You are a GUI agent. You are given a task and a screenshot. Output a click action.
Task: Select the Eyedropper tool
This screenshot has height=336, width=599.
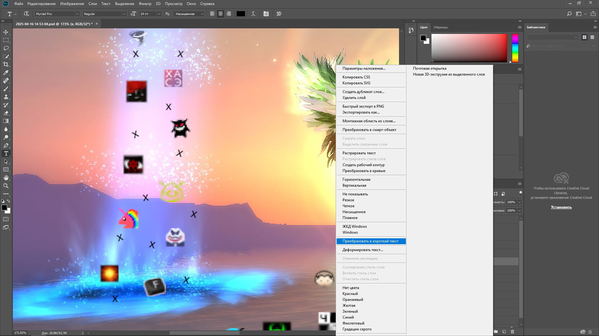point(6,72)
